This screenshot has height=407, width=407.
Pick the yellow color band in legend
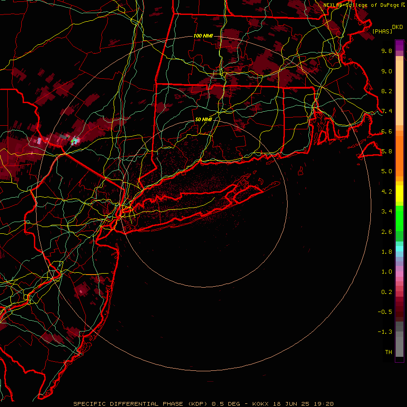click(399, 194)
